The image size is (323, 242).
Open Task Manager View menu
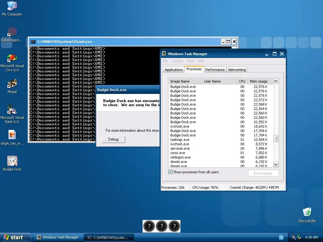click(x=190, y=61)
